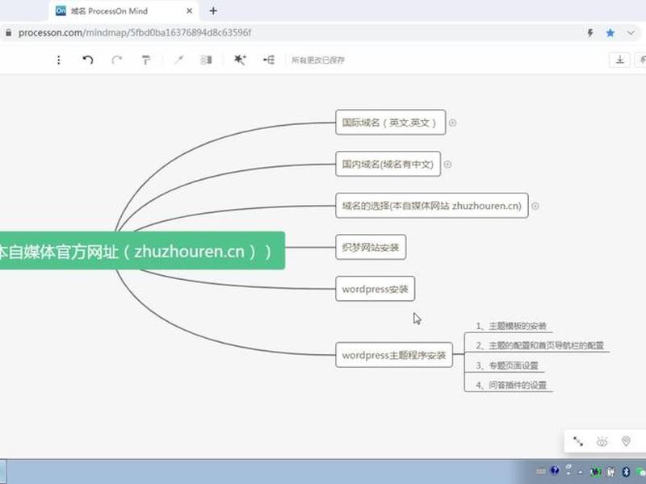Click the location pin navigator icon
The image size is (646, 484).
626,441
